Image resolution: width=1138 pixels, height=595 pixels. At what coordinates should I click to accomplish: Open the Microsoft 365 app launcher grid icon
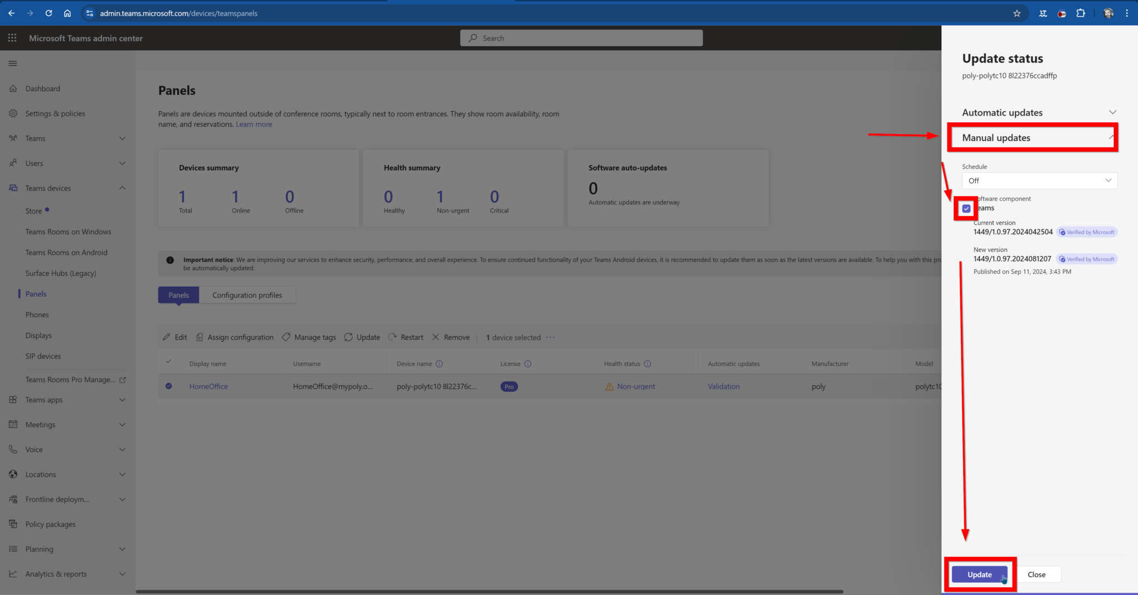click(x=12, y=38)
